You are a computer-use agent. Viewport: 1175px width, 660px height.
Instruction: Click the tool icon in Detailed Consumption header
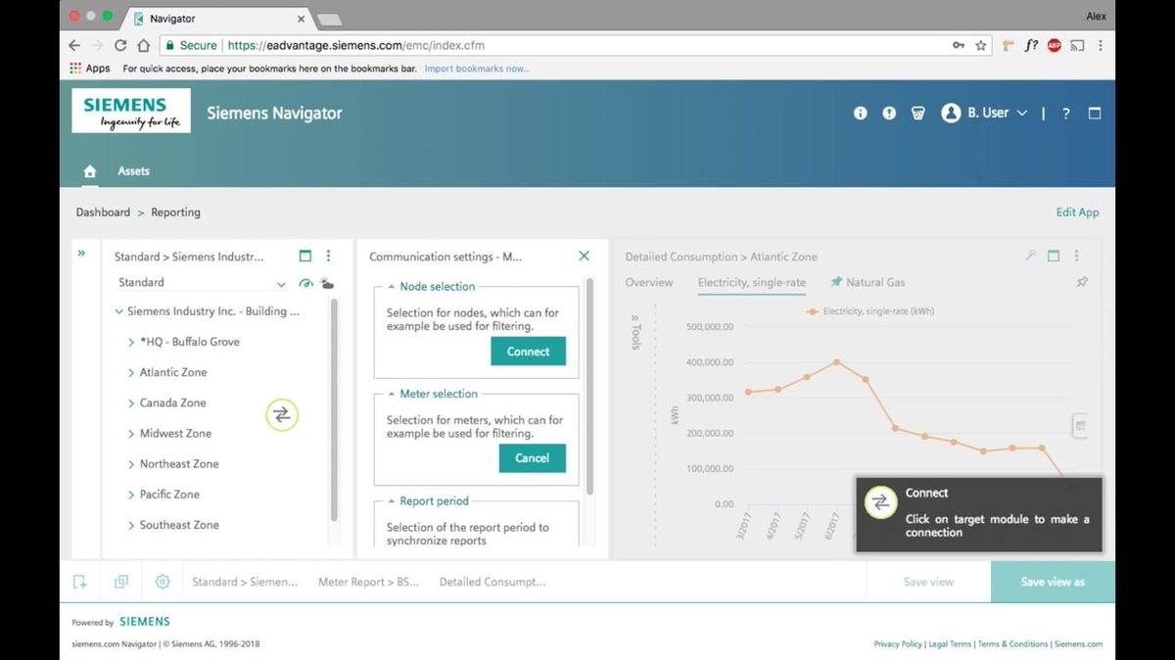click(x=1030, y=256)
